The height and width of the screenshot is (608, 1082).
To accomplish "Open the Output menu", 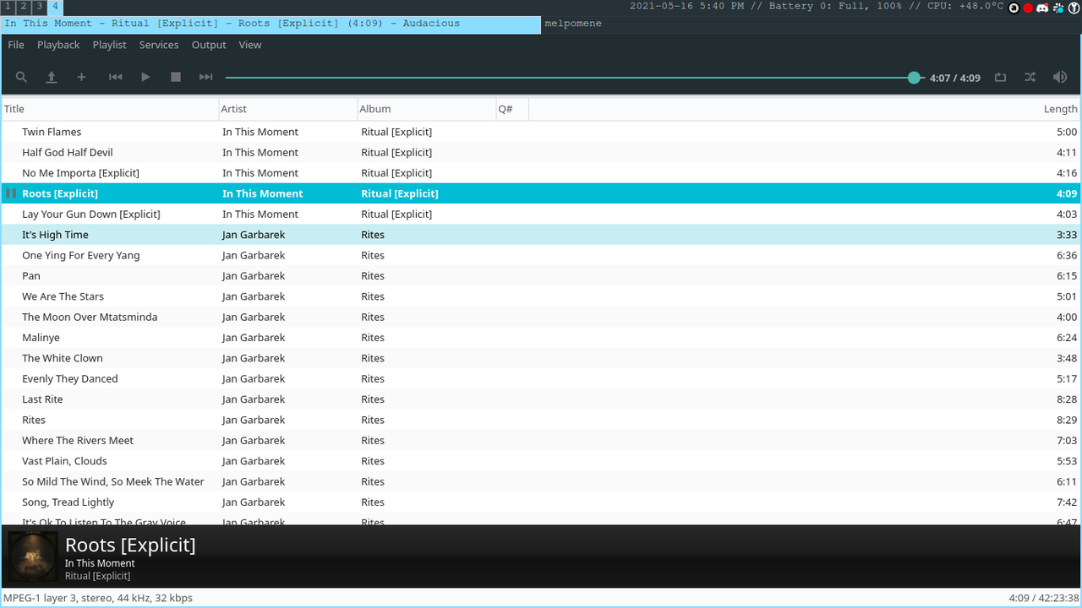I will pyautogui.click(x=209, y=45).
